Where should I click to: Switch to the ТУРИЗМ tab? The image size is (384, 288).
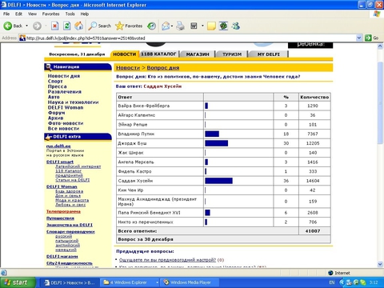pos(232,54)
